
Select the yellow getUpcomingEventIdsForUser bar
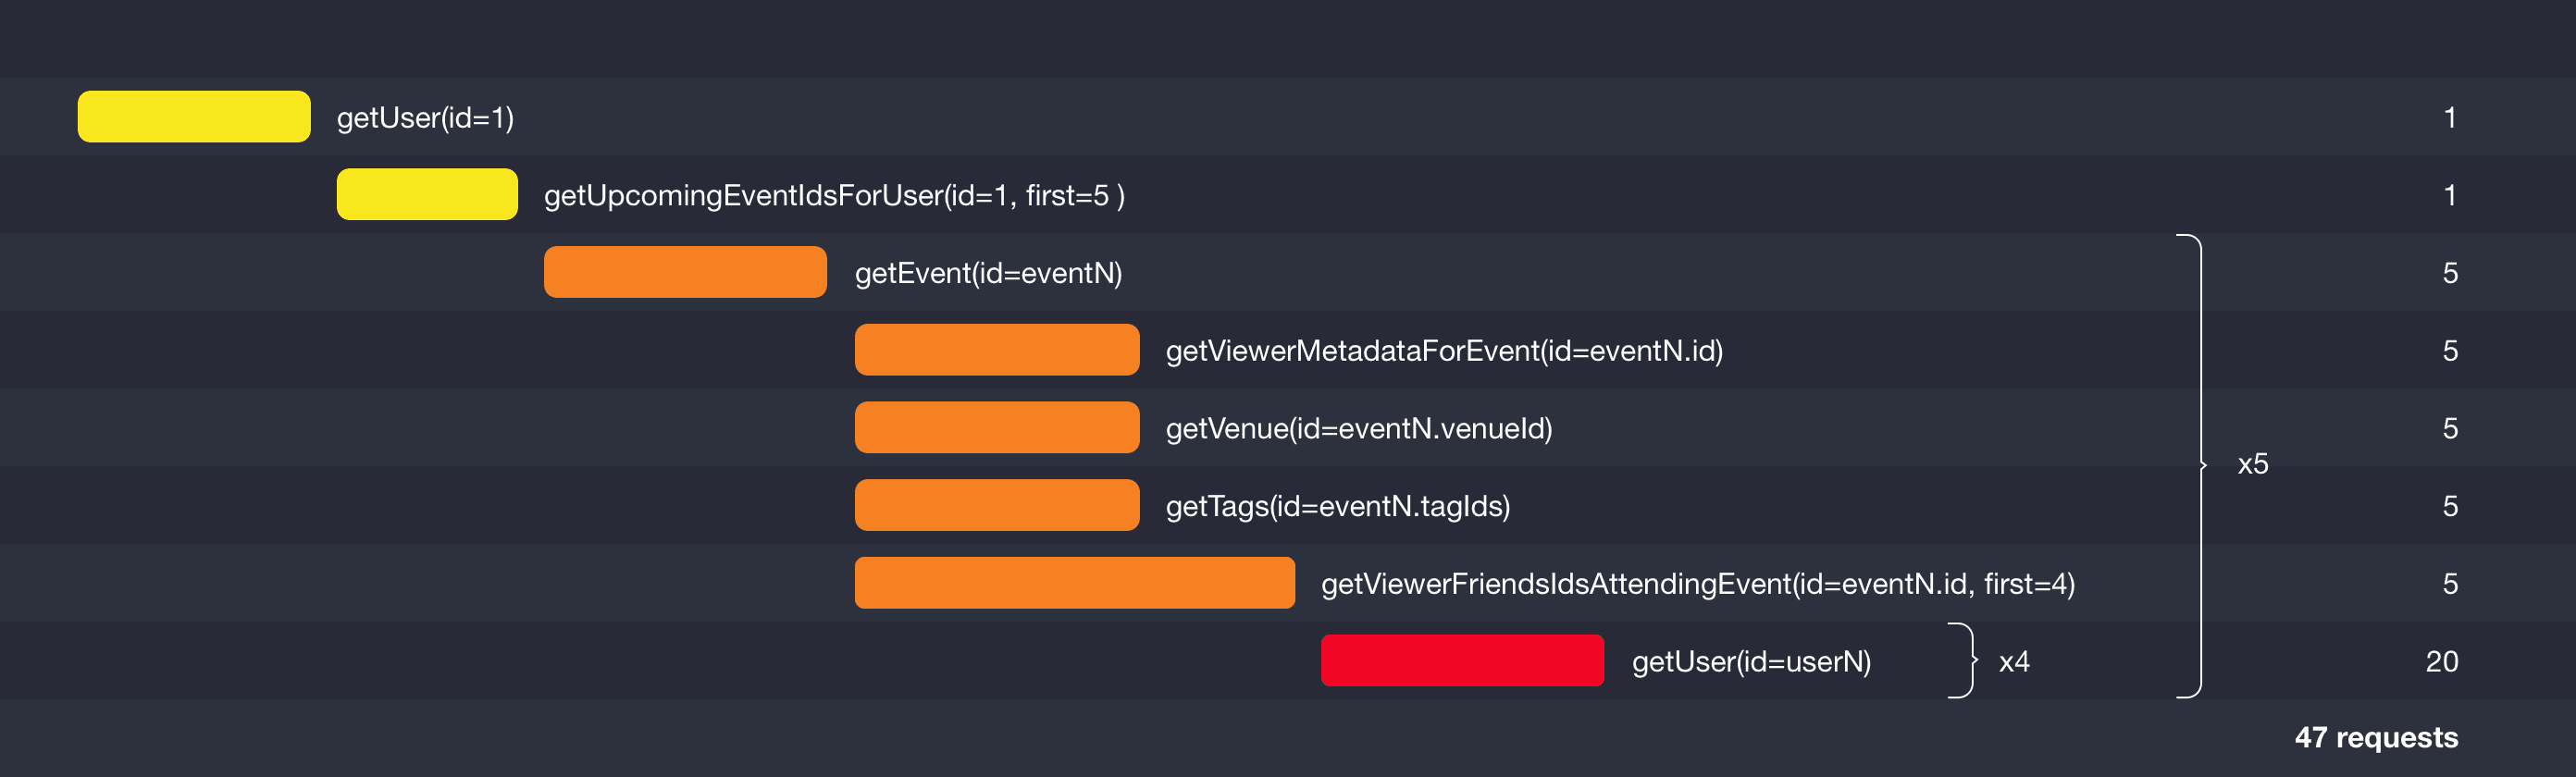pyautogui.click(x=427, y=194)
